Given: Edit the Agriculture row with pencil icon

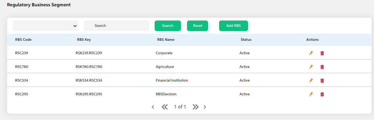Looking at the screenshot, I should [x=311, y=67].
